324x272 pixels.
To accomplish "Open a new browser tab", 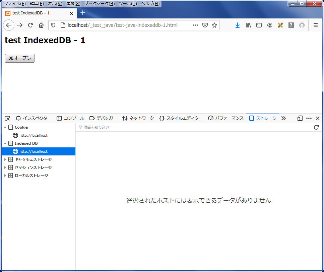I will coord(83,13).
